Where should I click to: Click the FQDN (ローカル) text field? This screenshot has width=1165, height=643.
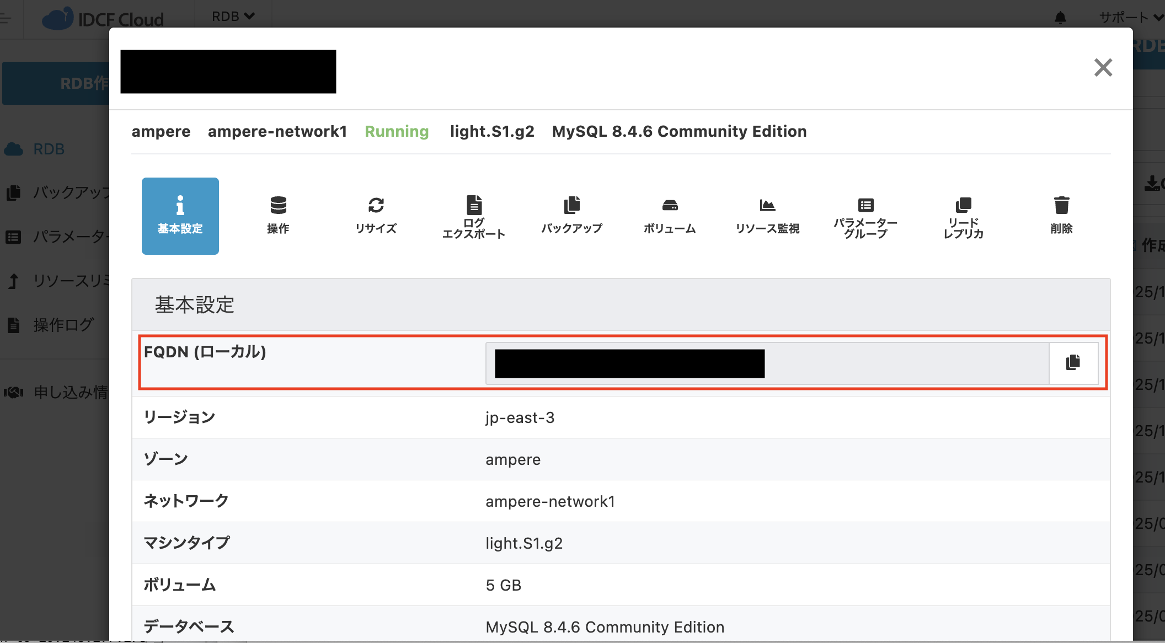(767, 363)
